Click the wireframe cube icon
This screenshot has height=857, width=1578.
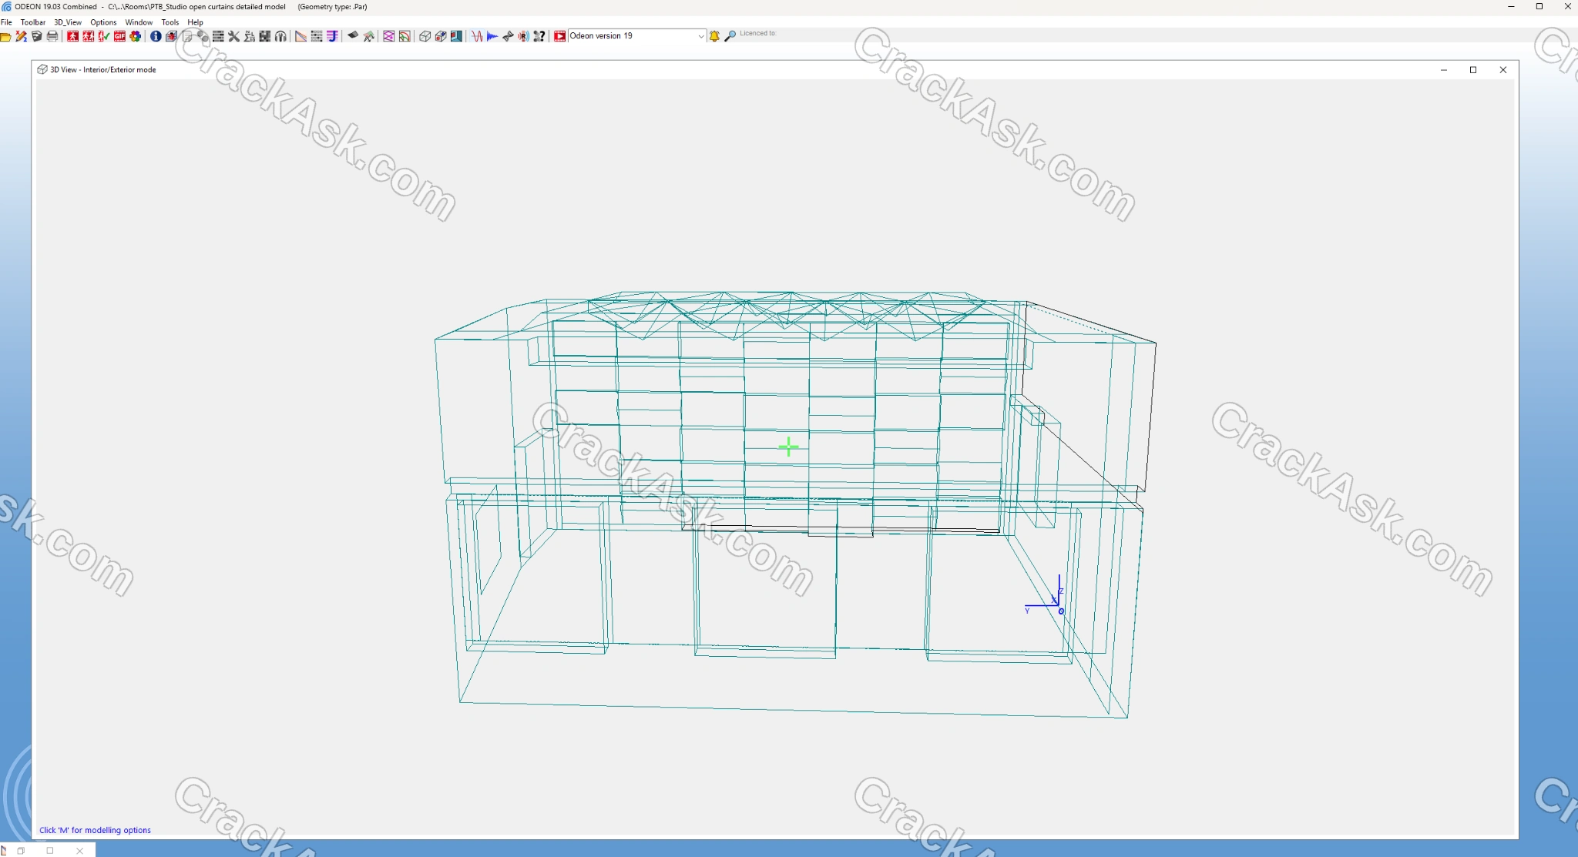(x=425, y=36)
